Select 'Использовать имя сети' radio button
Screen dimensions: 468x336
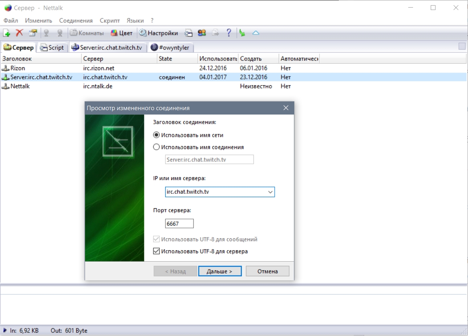click(157, 135)
